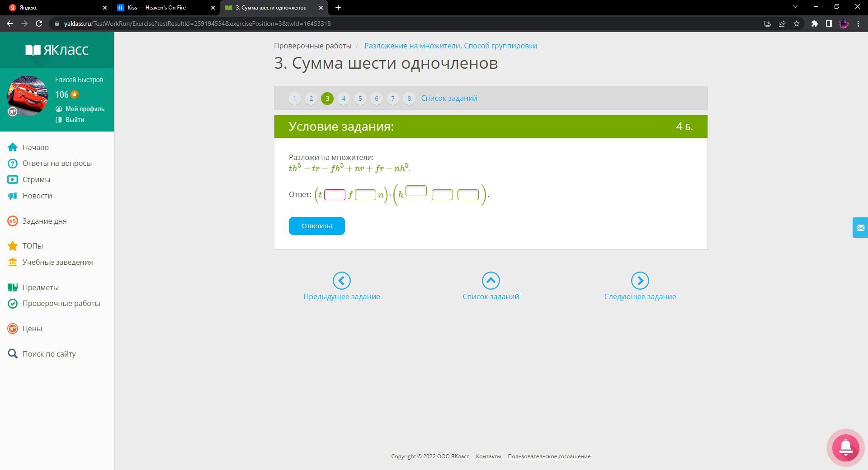Focus the input between t and f
868x470 pixels.
point(335,195)
